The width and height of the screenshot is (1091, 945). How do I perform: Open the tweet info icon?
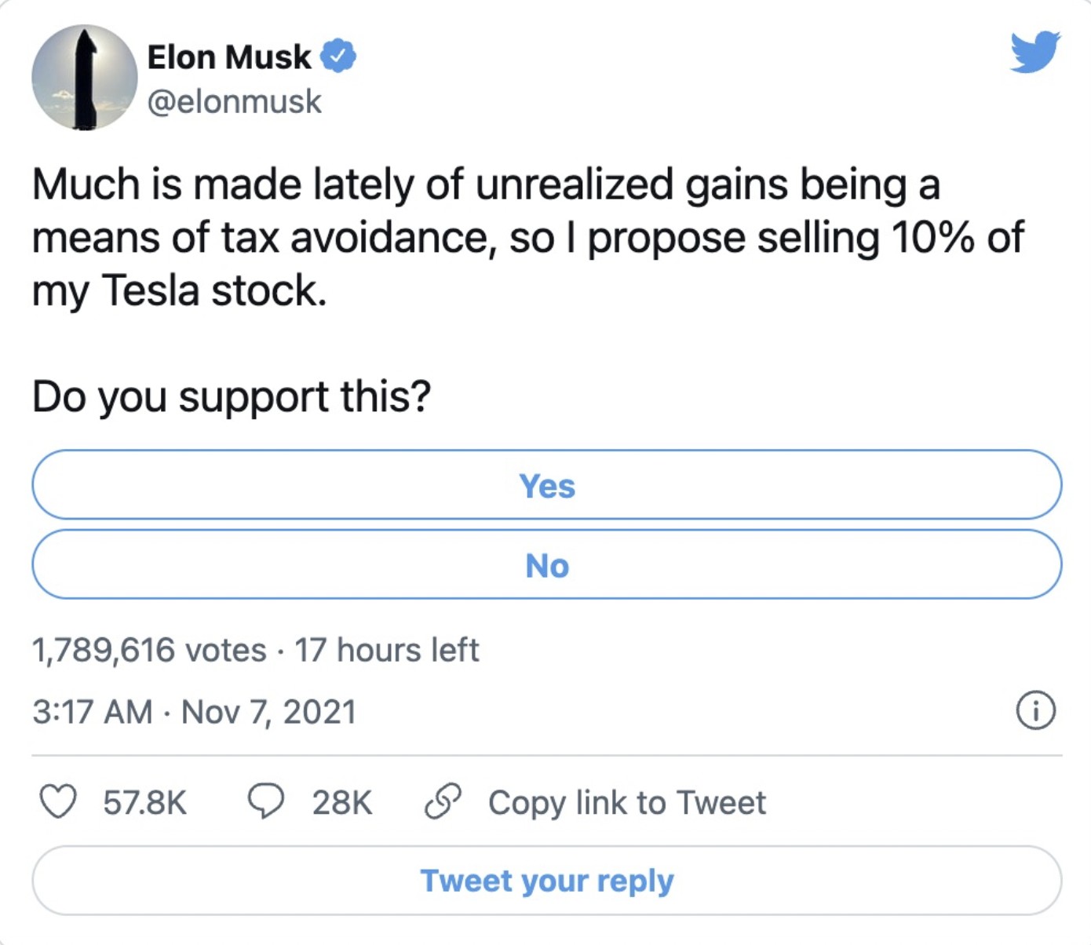pos(1035,711)
